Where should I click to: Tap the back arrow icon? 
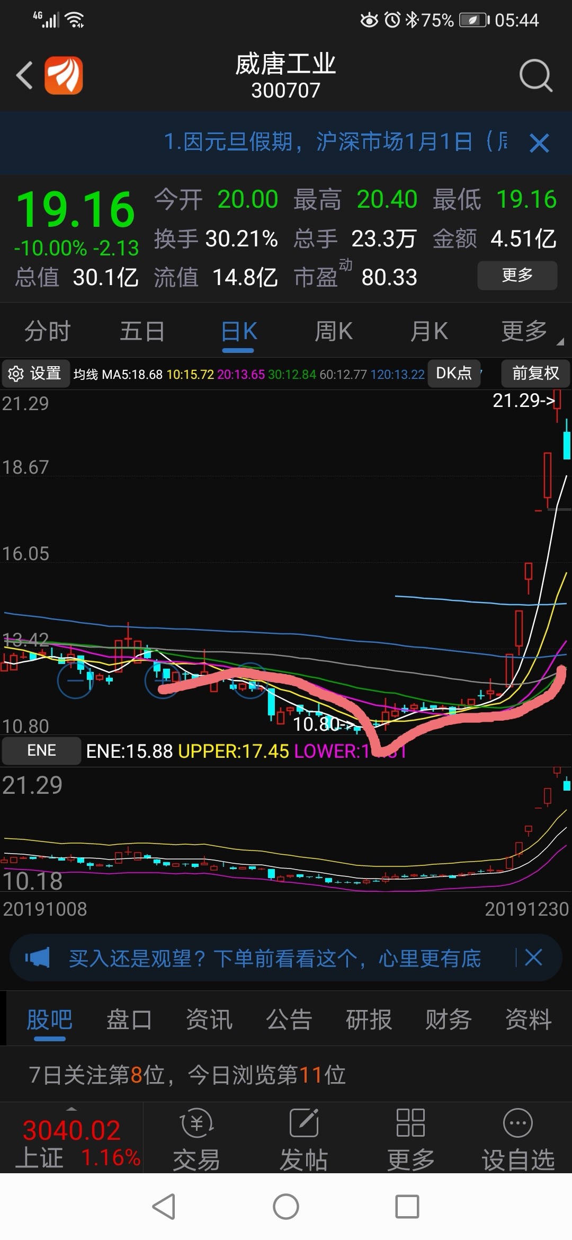coord(24,75)
